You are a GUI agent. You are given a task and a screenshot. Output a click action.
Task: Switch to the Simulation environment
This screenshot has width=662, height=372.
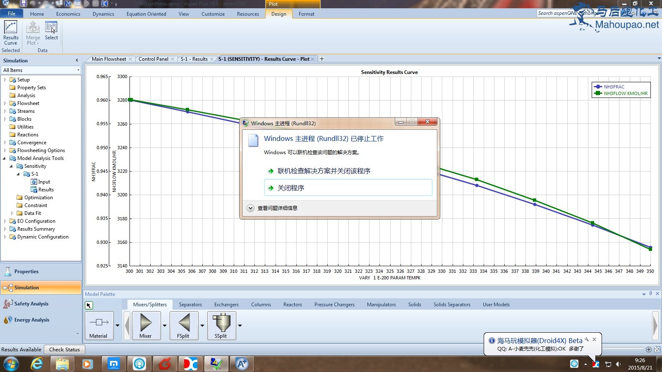coord(41,288)
